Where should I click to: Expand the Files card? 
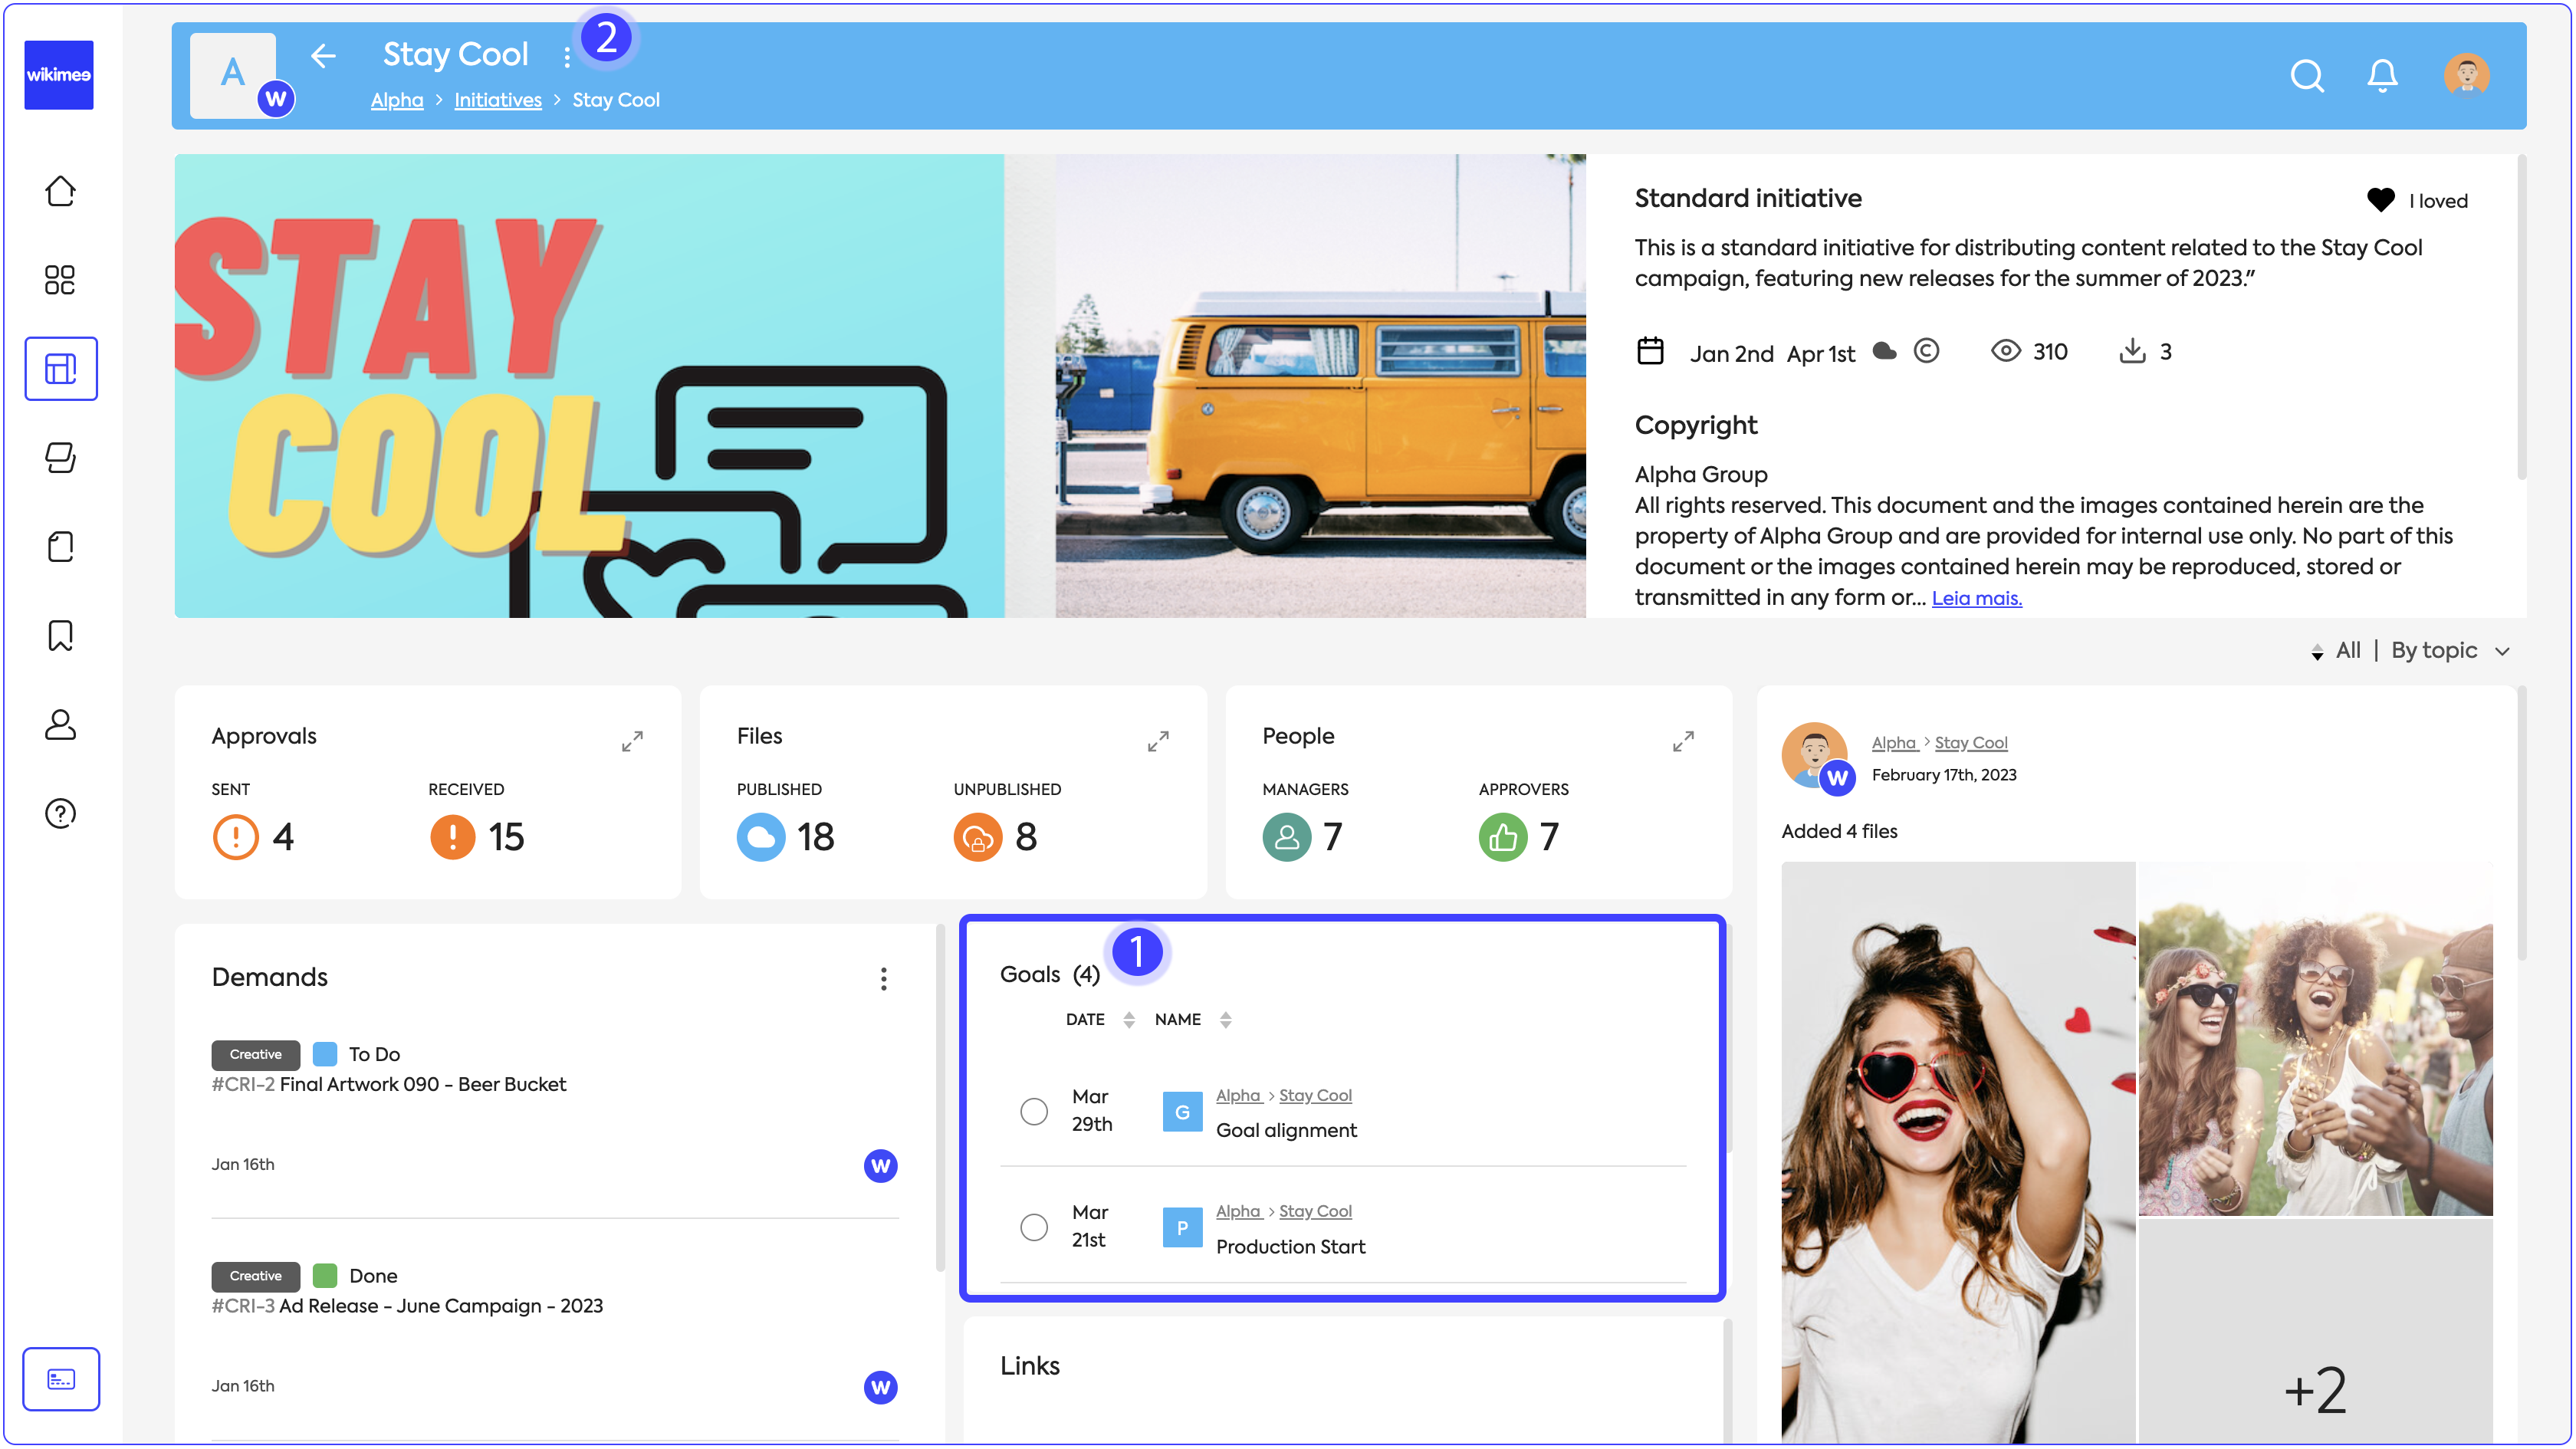(x=1158, y=742)
